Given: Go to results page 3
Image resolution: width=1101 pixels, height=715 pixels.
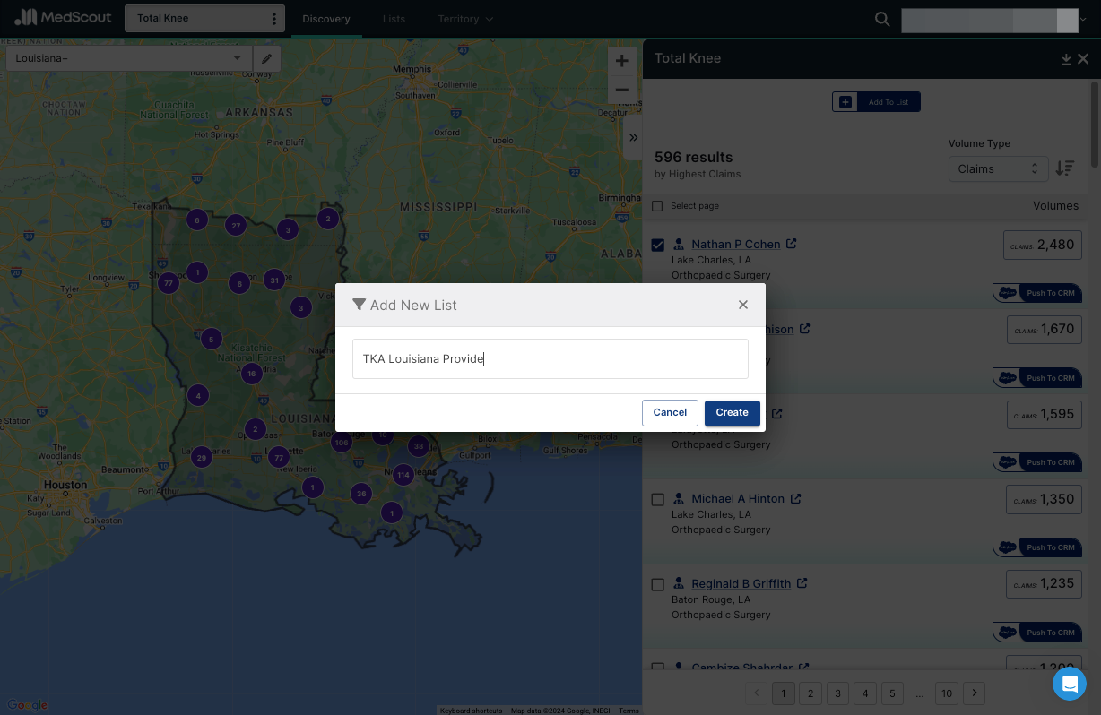Looking at the screenshot, I should (x=837, y=693).
